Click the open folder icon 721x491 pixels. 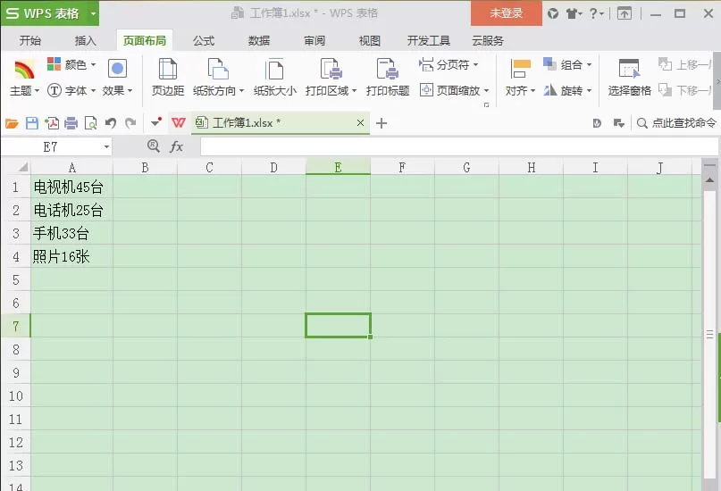[12, 123]
